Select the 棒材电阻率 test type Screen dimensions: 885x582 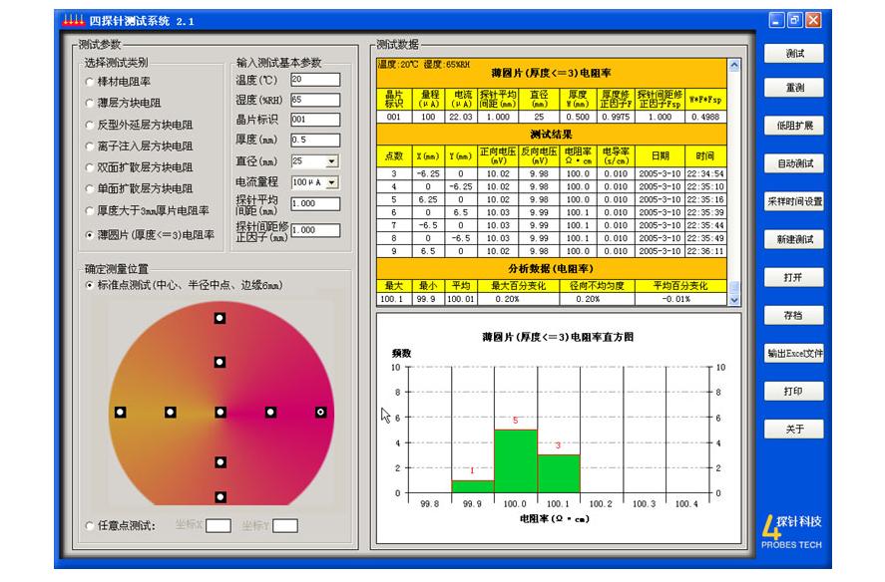pyautogui.click(x=91, y=82)
